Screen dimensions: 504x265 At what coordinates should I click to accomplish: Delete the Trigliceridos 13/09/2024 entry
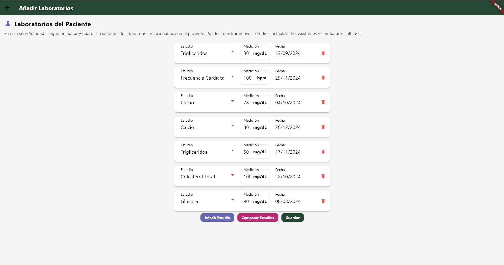tap(323, 53)
